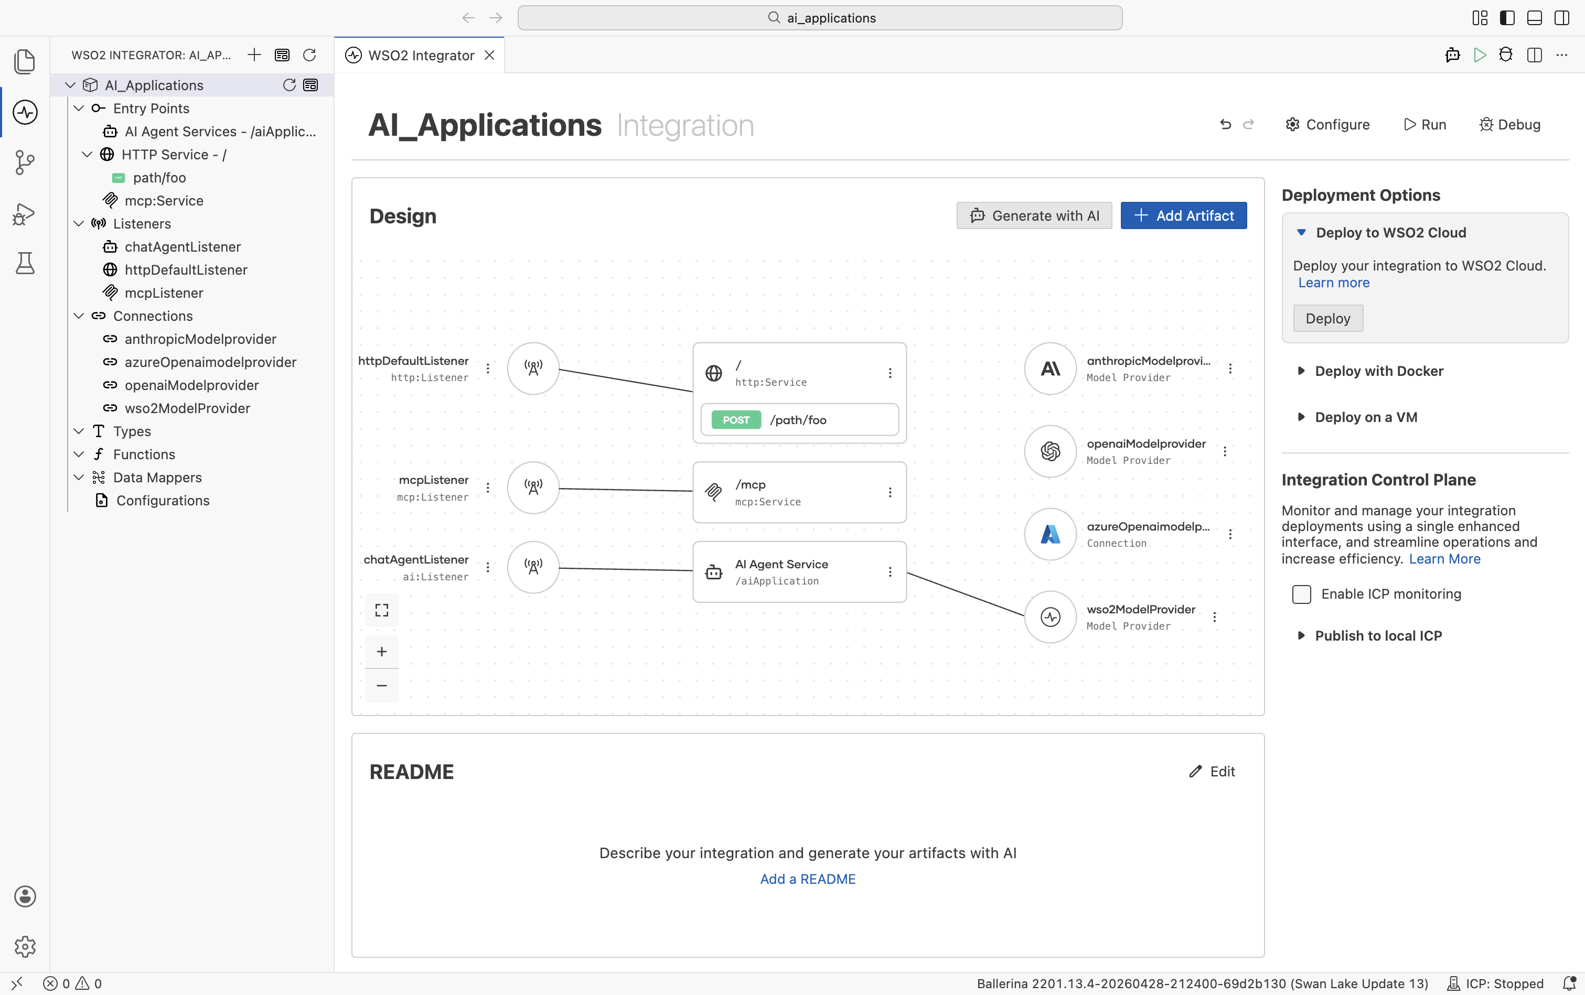The width and height of the screenshot is (1585, 995).
Task: Click the Debug bug icon in editor toolbar
Action: 1506,55
